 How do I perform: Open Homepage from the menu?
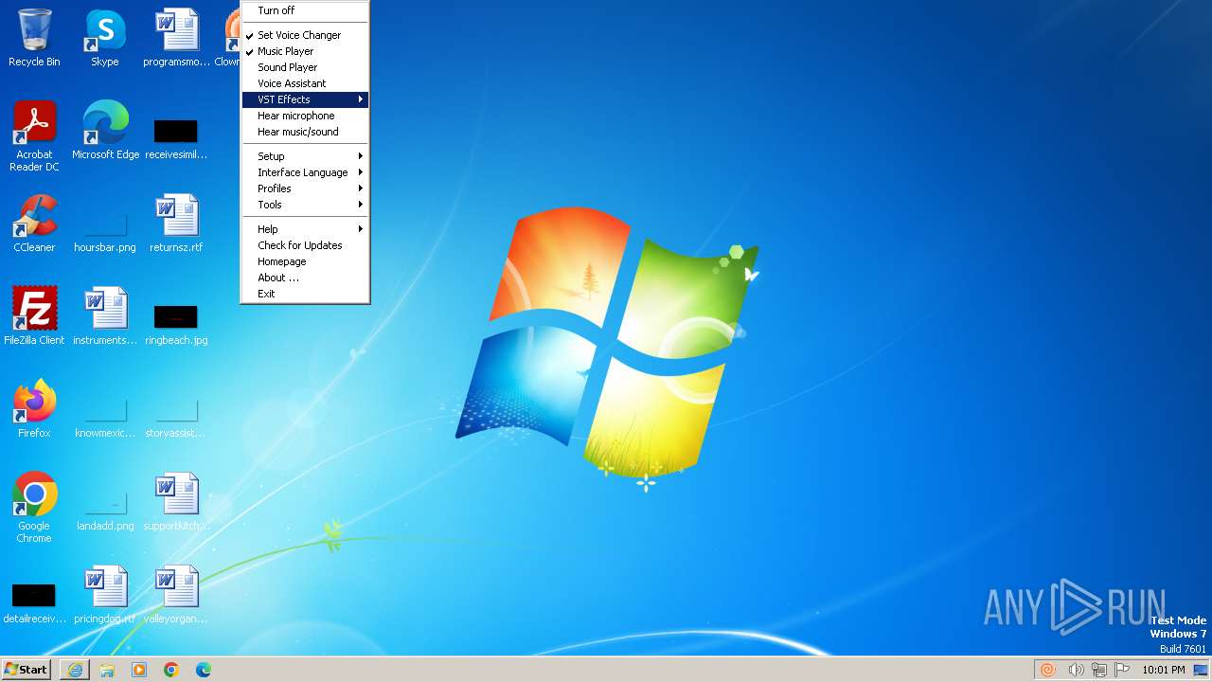[305, 261]
